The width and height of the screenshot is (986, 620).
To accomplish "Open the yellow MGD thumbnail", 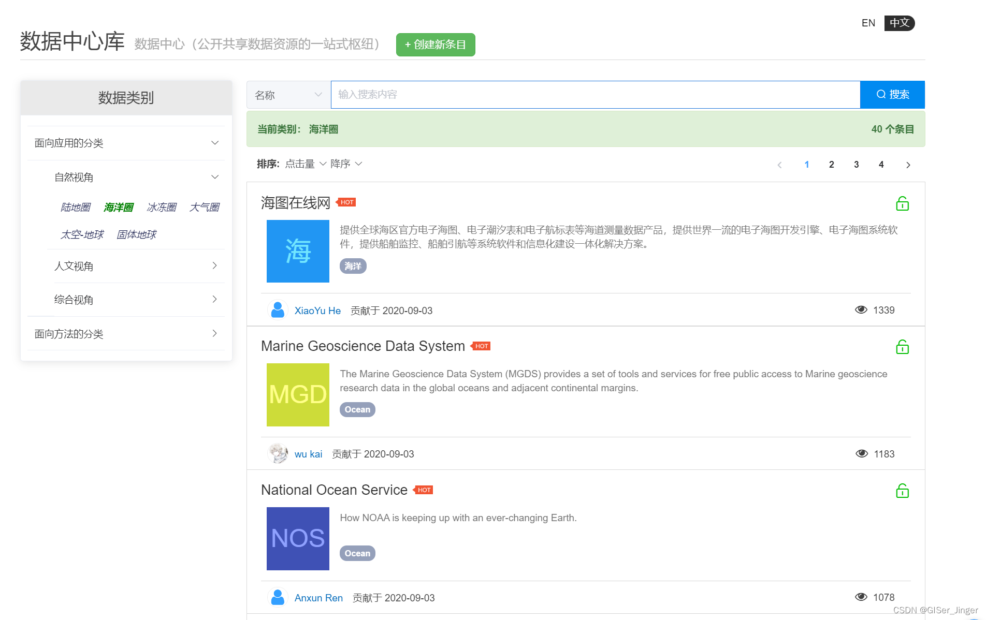I will click(x=298, y=395).
